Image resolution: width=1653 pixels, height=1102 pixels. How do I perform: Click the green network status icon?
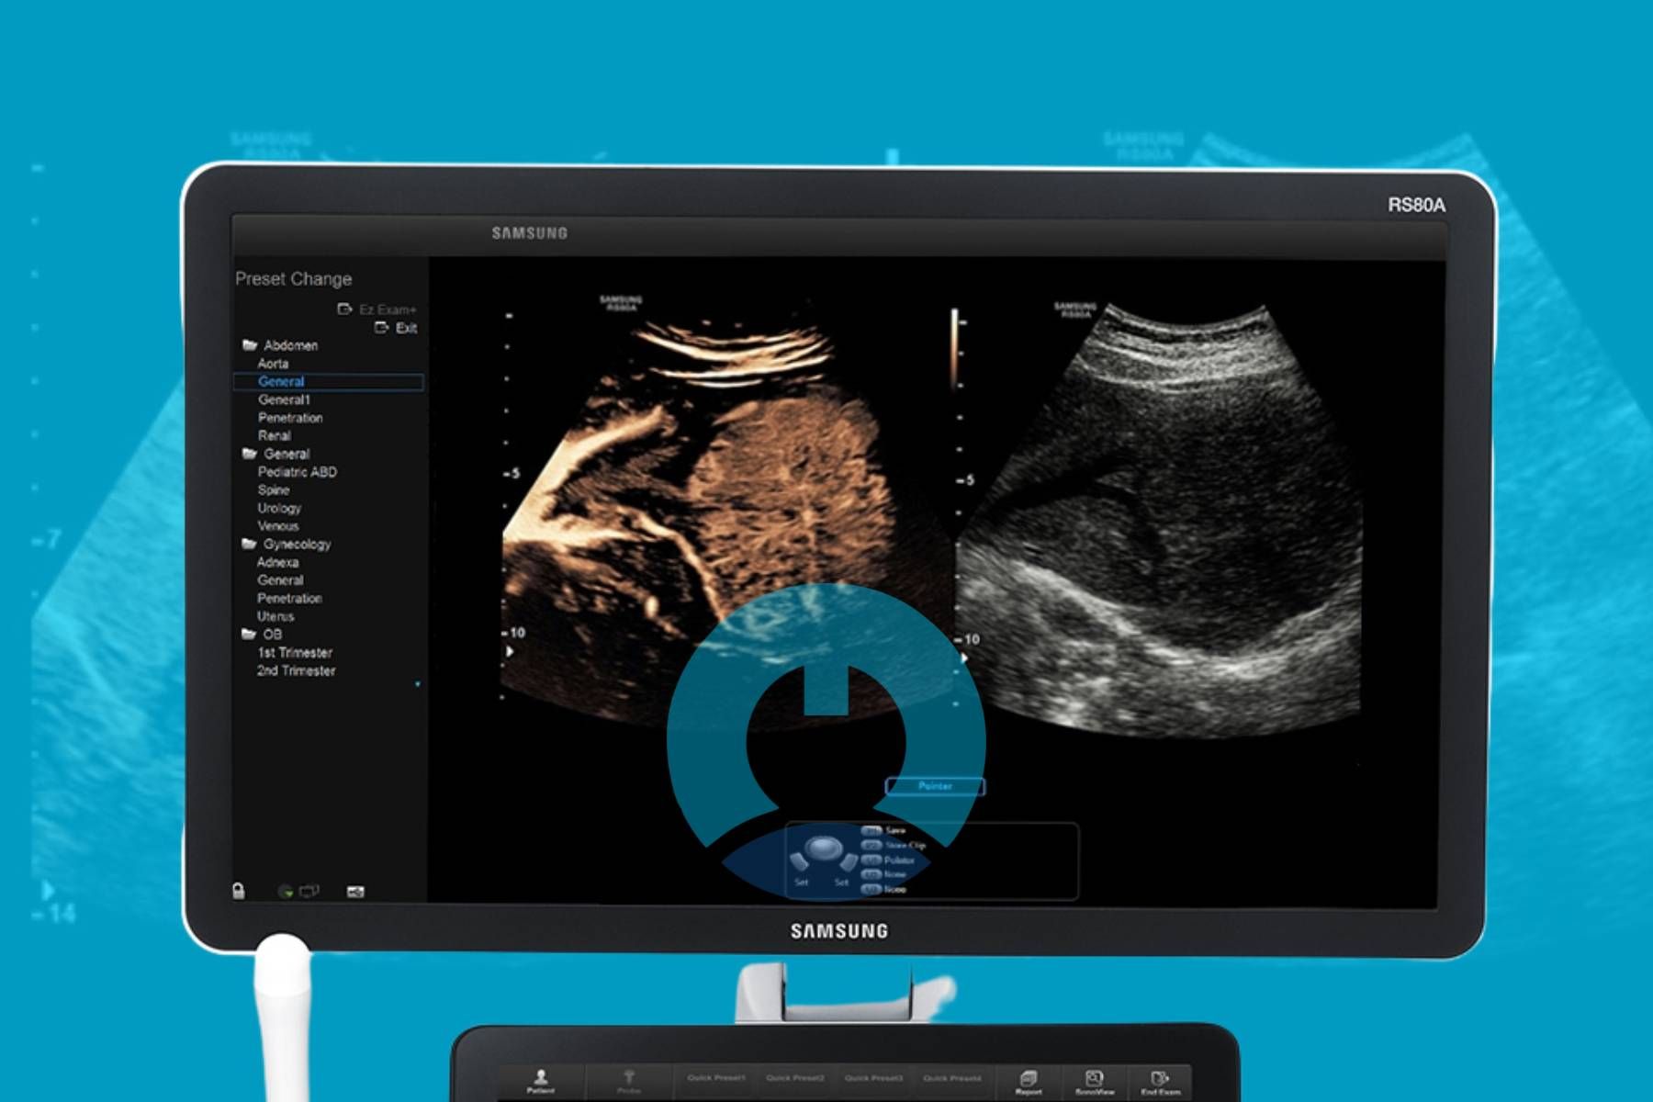pos(286,891)
